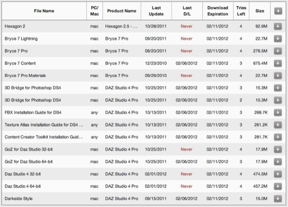Select Content Creator Toolkit Installation Guide row
Viewport: 288px width, 207px height.
(144, 137)
